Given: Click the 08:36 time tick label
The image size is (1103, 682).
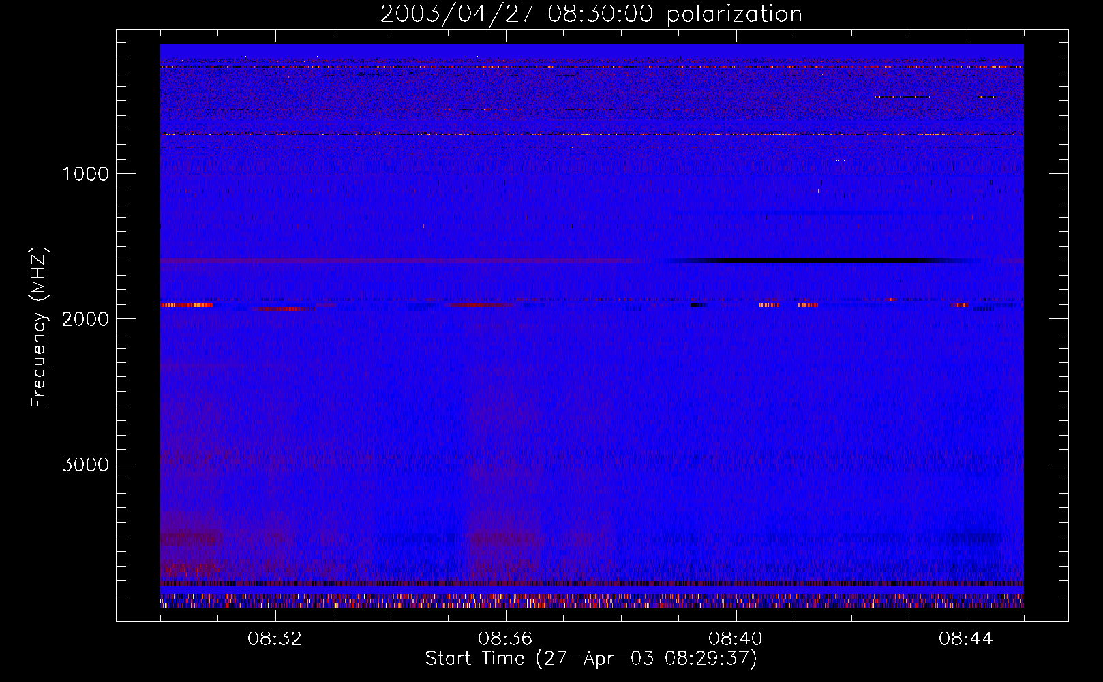Looking at the screenshot, I should click(505, 639).
